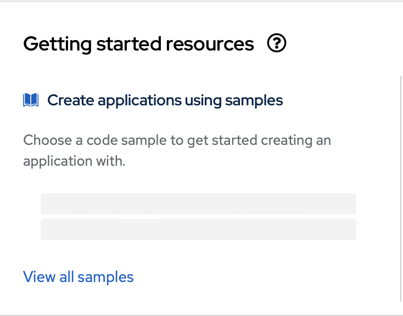Click the book icon beside Create applications

[x=31, y=100]
